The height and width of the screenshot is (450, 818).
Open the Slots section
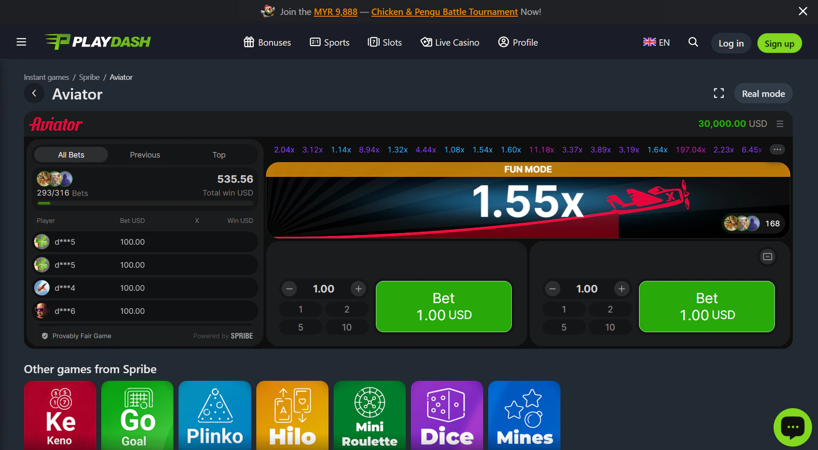tap(385, 42)
